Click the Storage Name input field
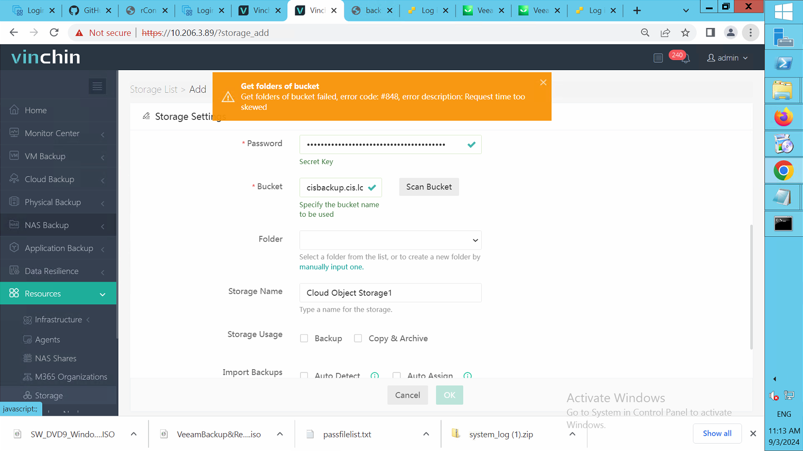Image resolution: width=803 pixels, height=451 pixels. [390, 293]
